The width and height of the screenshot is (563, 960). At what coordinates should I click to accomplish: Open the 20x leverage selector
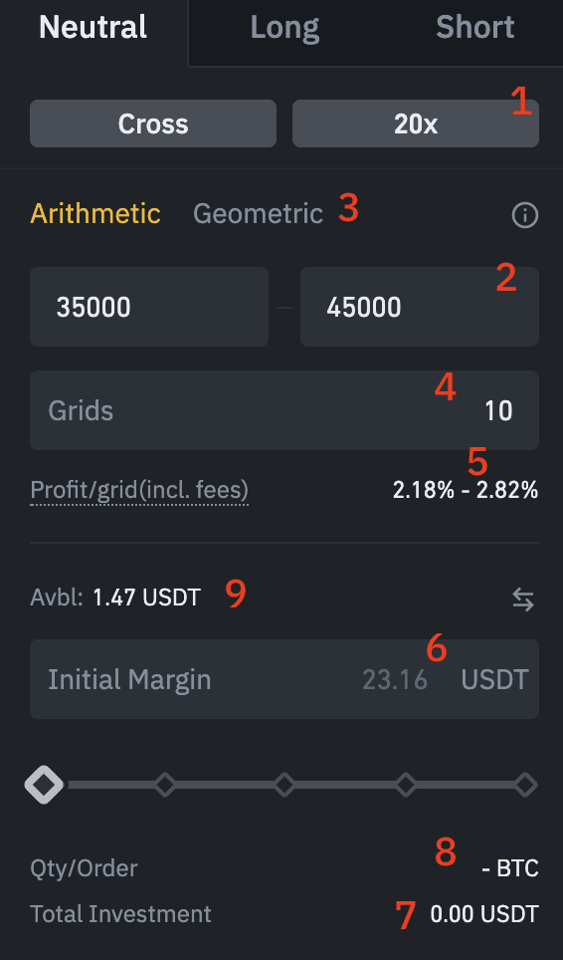416,123
